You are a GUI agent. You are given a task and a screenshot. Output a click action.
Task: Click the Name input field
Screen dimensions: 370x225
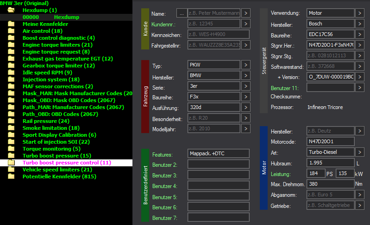click(214, 13)
